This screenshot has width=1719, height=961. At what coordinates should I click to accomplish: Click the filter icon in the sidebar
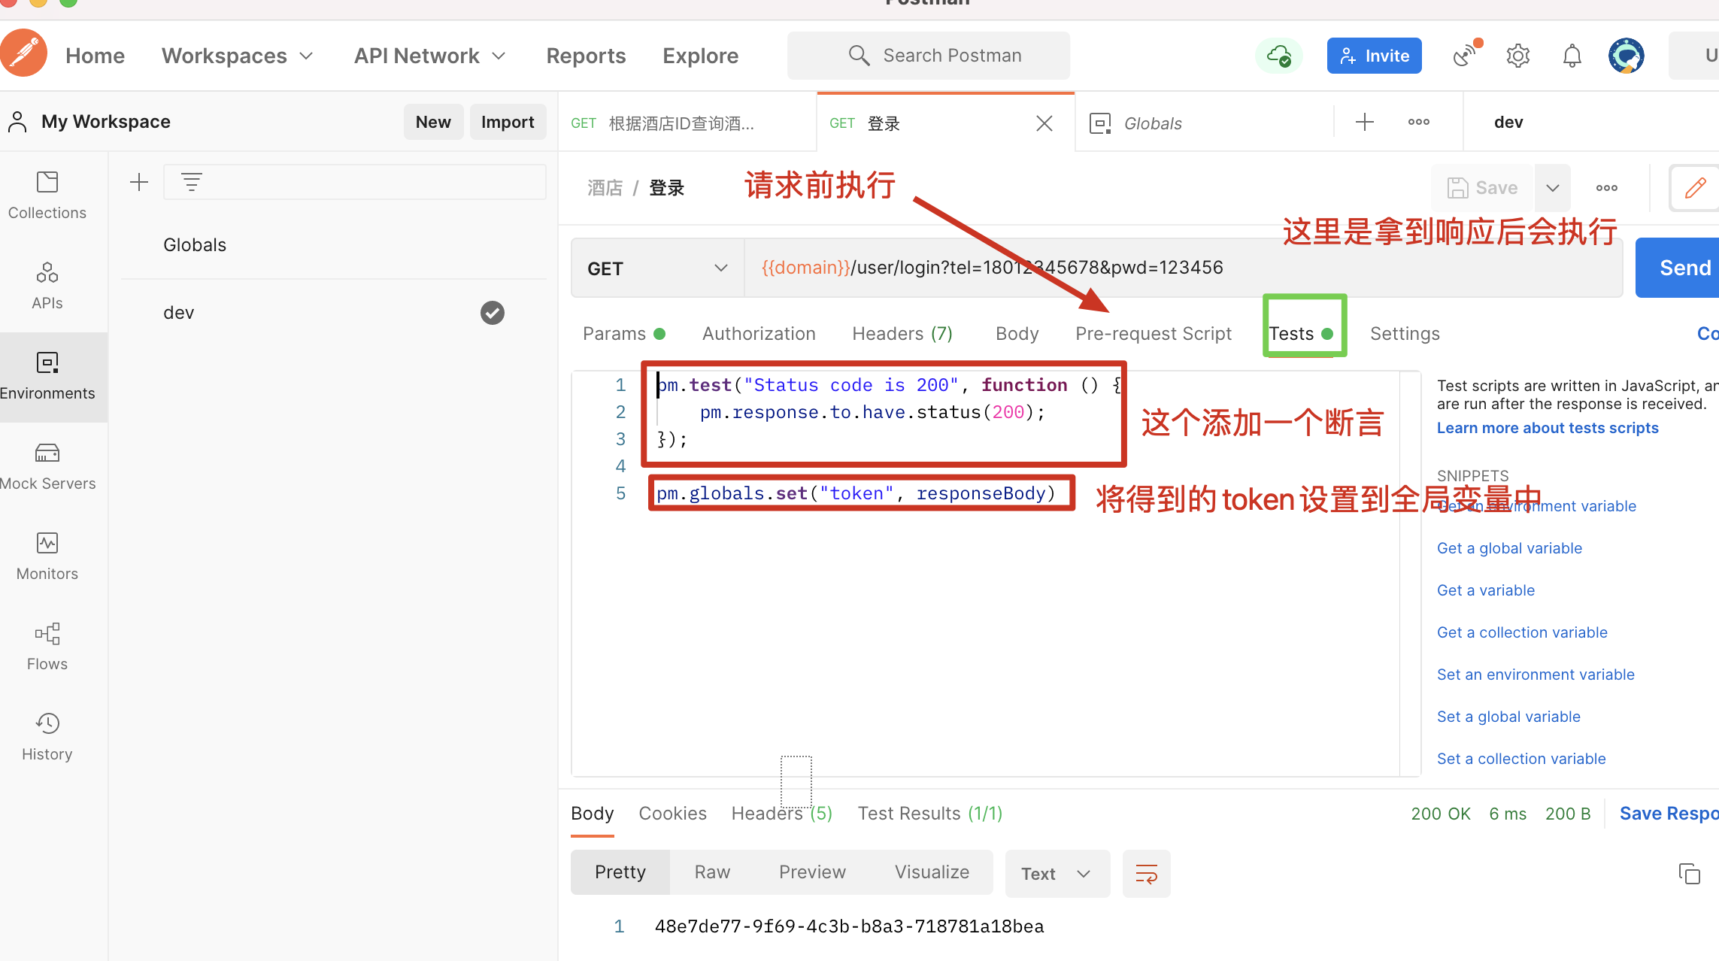point(192,182)
